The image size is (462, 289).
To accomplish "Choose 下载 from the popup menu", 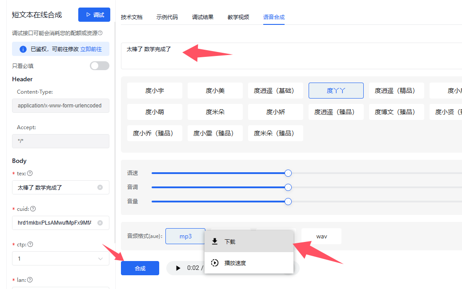I will (x=249, y=241).
